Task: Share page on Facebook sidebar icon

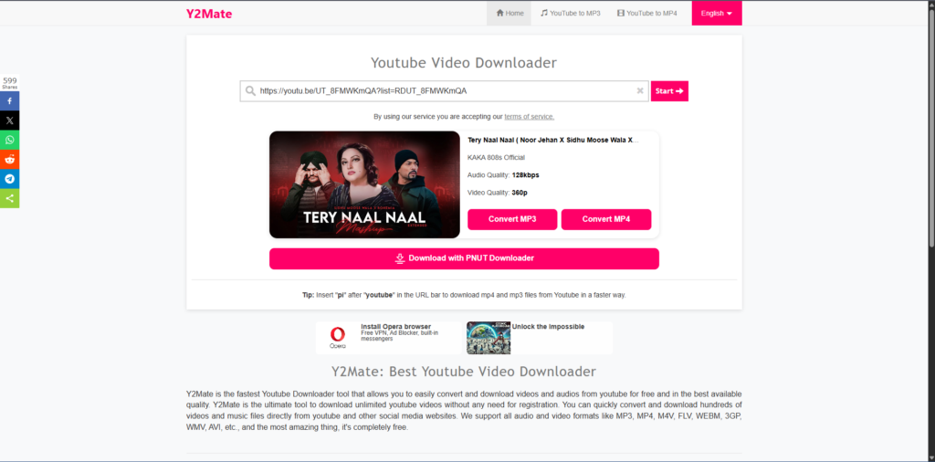Action: tap(9, 100)
